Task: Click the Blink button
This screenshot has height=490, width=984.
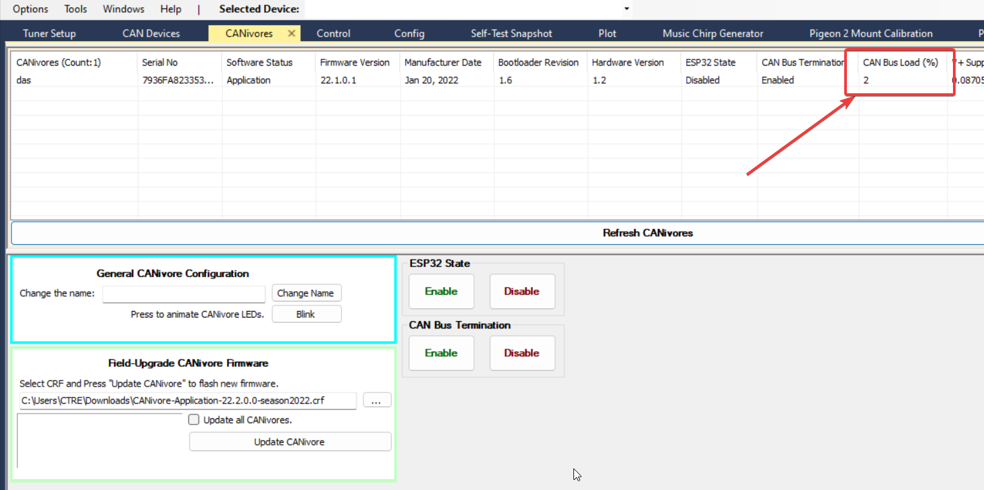Action: pyautogui.click(x=307, y=314)
